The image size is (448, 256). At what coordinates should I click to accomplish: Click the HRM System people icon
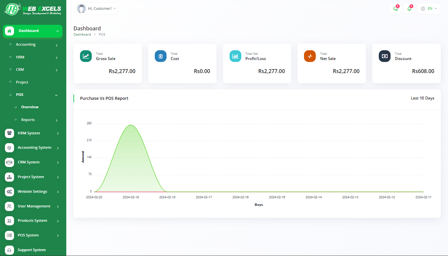[x=9, y=133]
